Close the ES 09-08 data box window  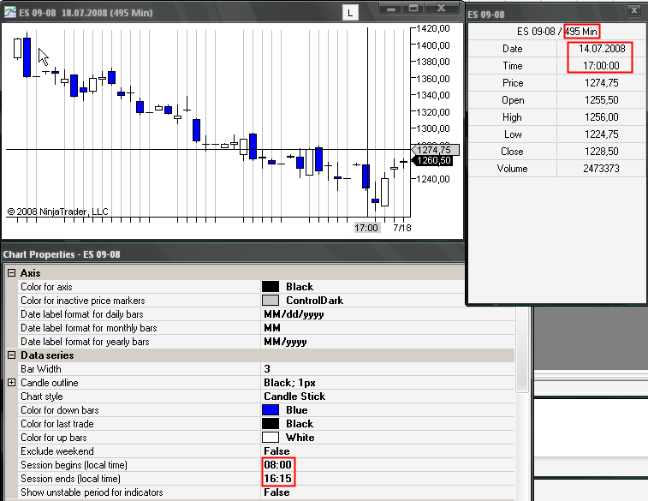click(634, 11)
